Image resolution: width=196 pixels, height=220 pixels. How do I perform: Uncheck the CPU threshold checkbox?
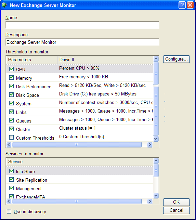pos(11,69)
